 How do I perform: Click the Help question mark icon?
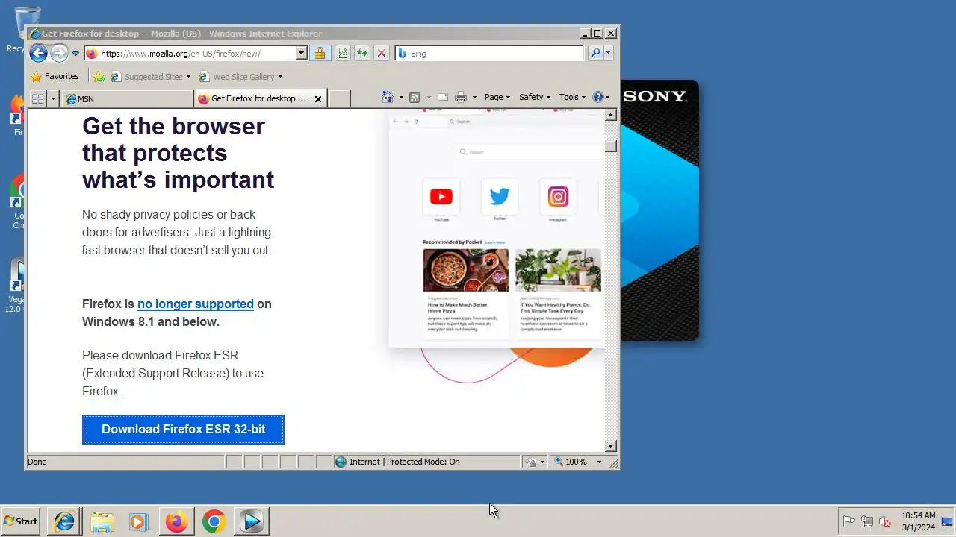pos(597,97)
